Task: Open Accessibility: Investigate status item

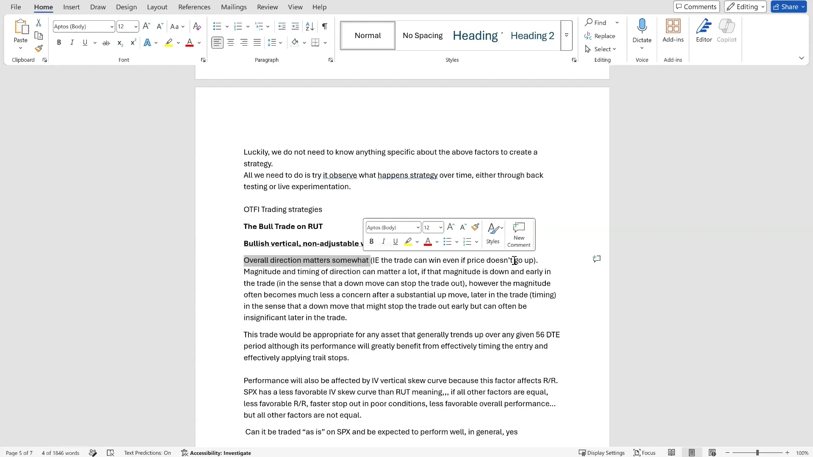Action: pyautogui.click(x=216, y=453)
